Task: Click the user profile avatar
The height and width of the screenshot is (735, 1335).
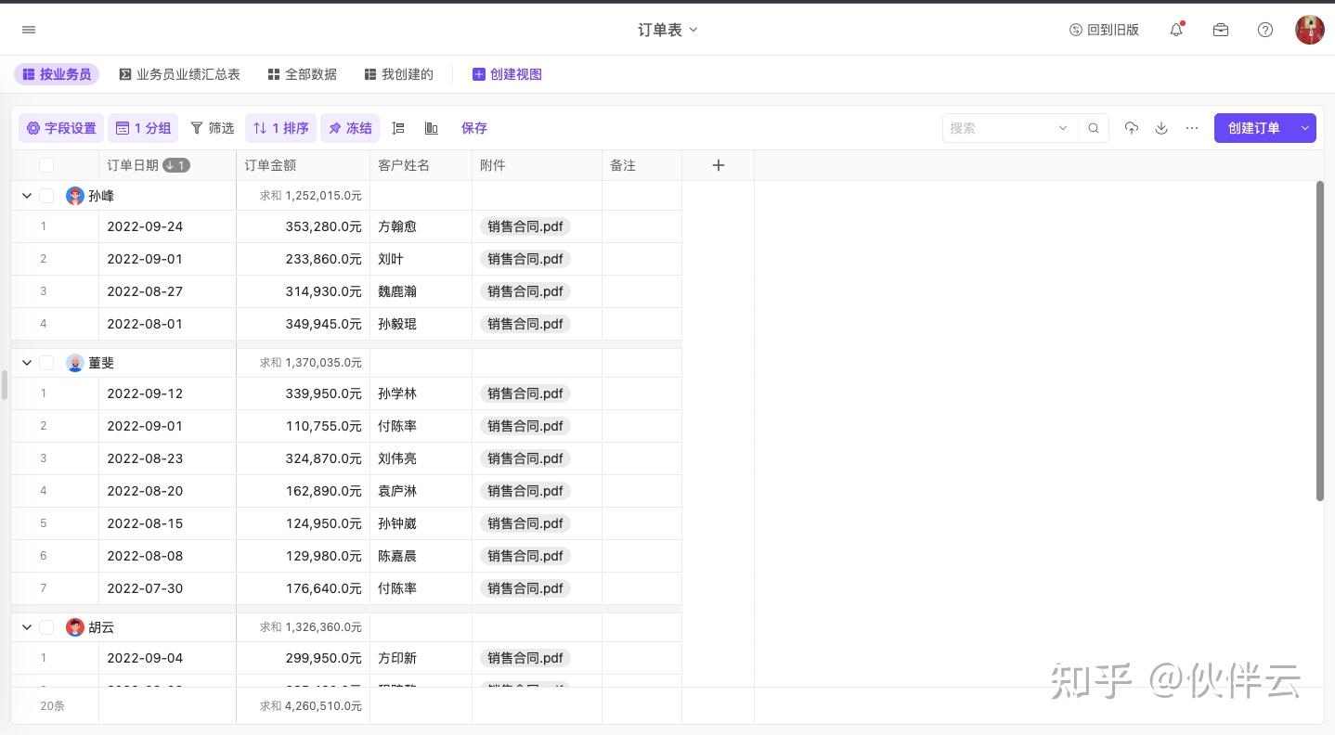Action: 1310,30
